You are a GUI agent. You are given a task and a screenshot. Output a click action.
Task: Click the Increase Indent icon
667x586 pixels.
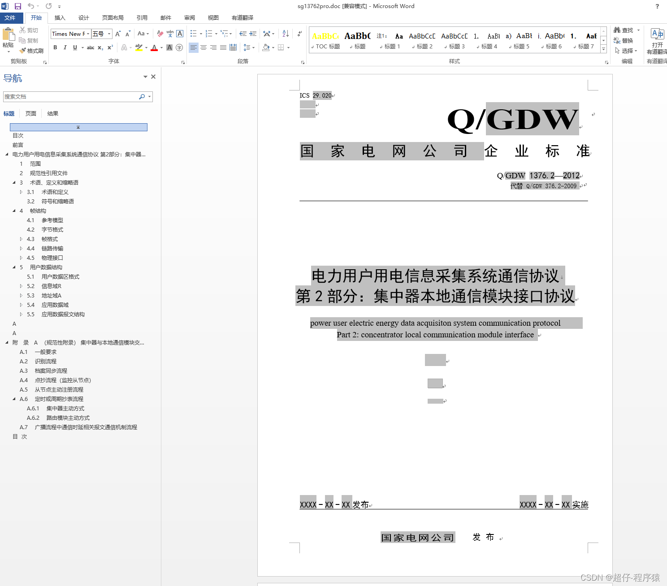tap(253, 34)
